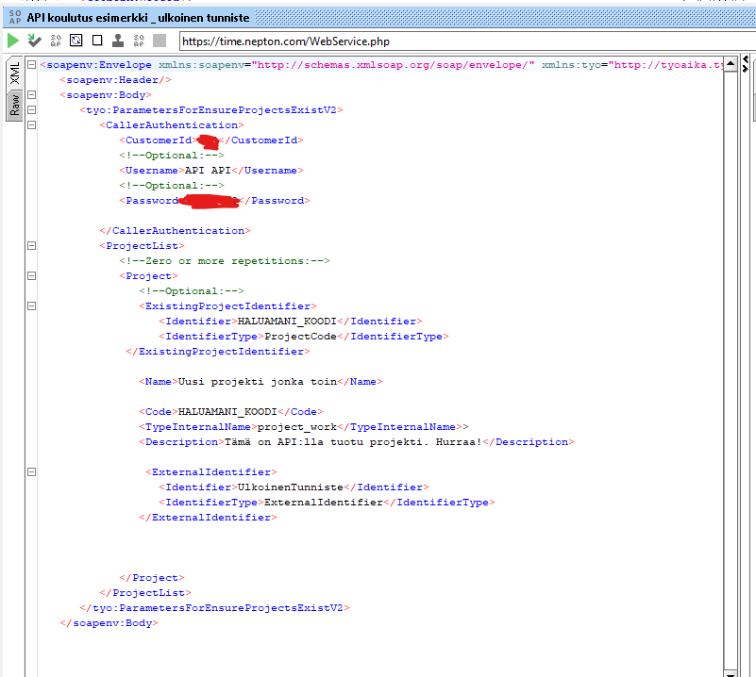The width and height of the screenshot is (756, 677).
Task: Click the 'Optional' comment under Project
Action: click(192, 291)
